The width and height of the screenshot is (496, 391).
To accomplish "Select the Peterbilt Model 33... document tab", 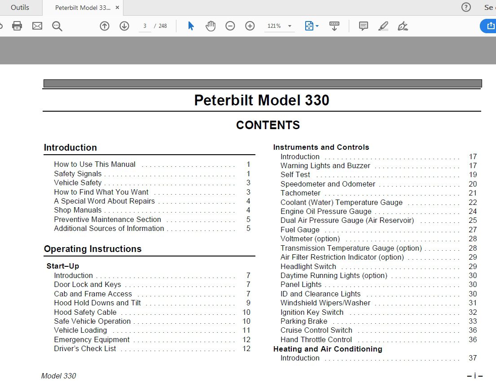I will (83, 8).
